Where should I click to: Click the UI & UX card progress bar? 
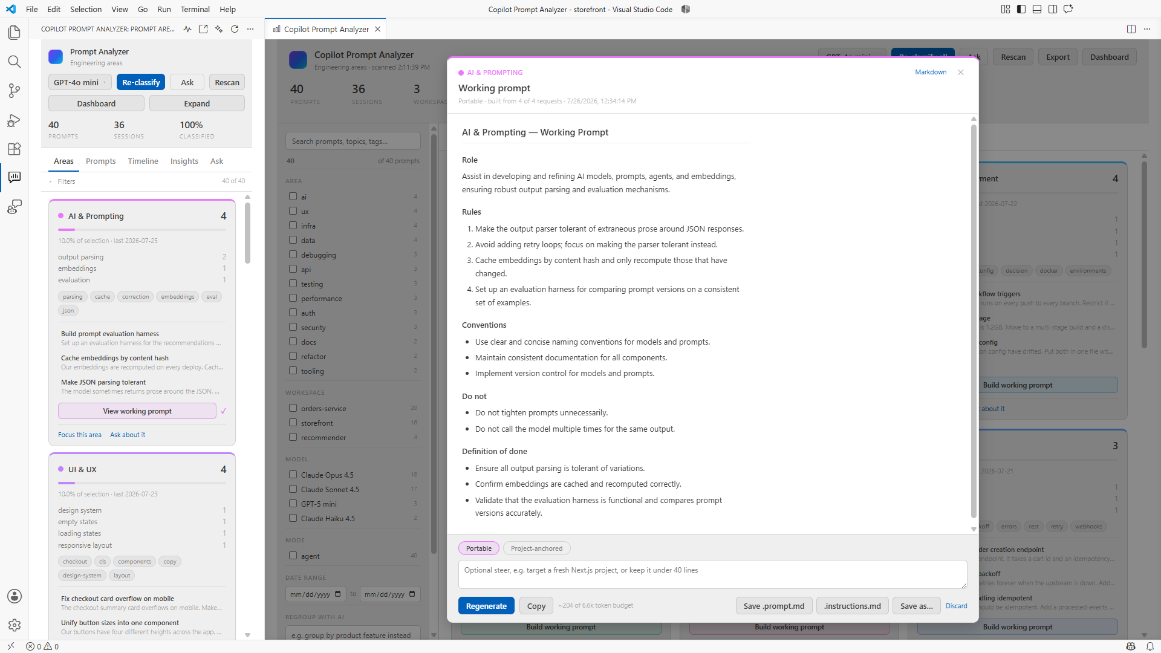click(x=142, y=483)
